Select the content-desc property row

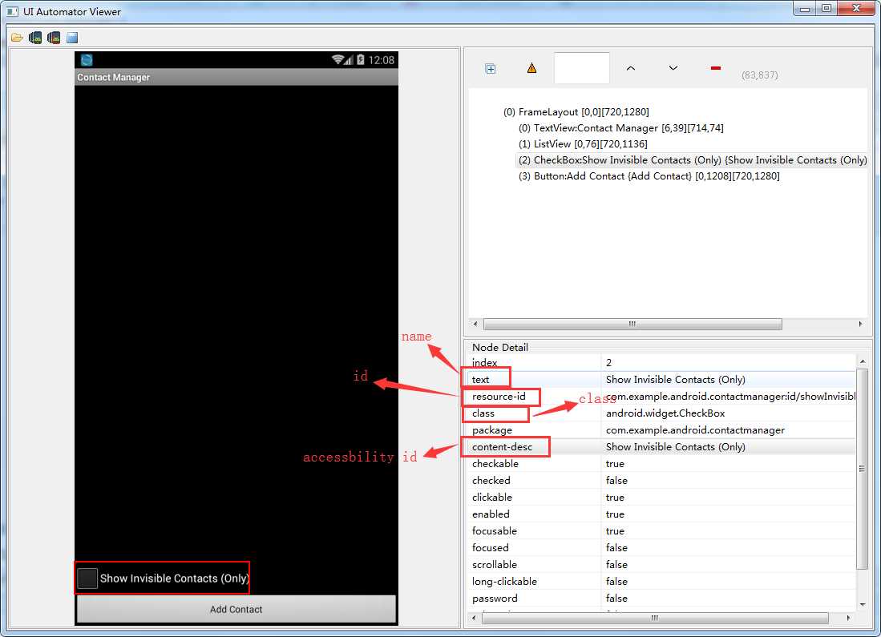[661, 446]
